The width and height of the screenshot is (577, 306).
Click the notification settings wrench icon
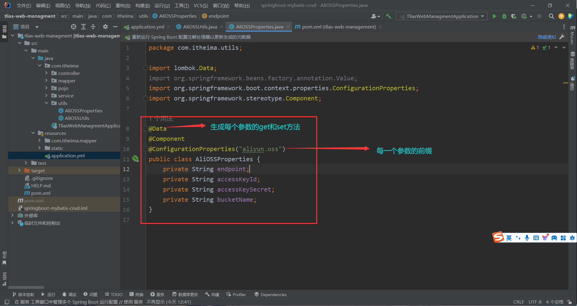click(x=562, y=37)
